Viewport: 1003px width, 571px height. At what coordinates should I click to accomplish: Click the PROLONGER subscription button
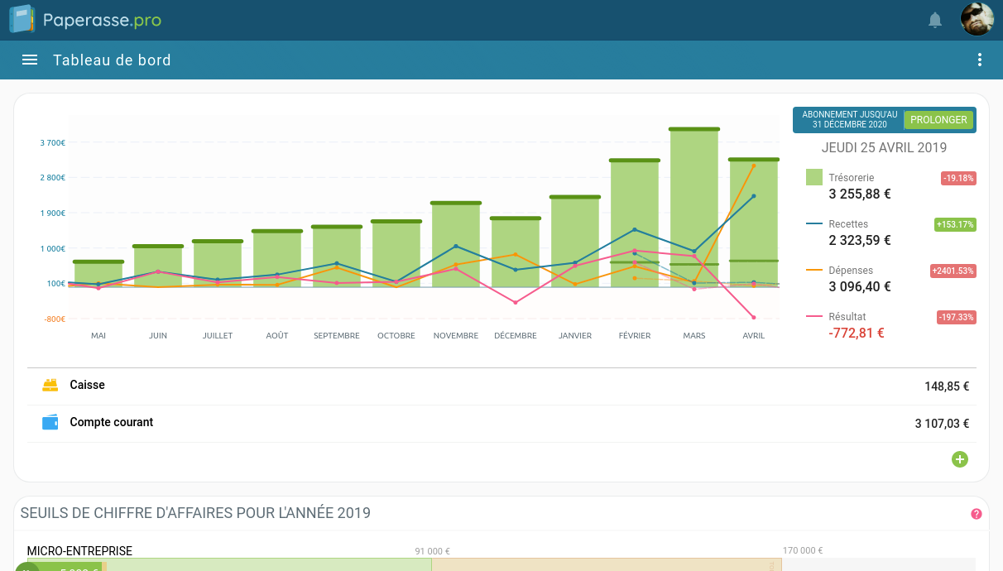click(x=938, y=120)
